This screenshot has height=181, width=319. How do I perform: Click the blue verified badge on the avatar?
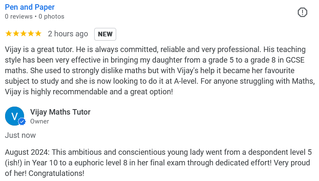22,122
